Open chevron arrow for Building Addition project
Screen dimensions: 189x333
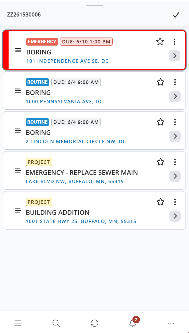175,216
